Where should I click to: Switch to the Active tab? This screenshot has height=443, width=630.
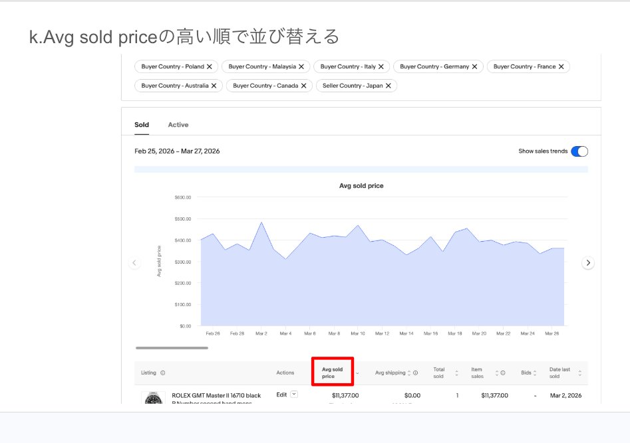click(178, 125)
